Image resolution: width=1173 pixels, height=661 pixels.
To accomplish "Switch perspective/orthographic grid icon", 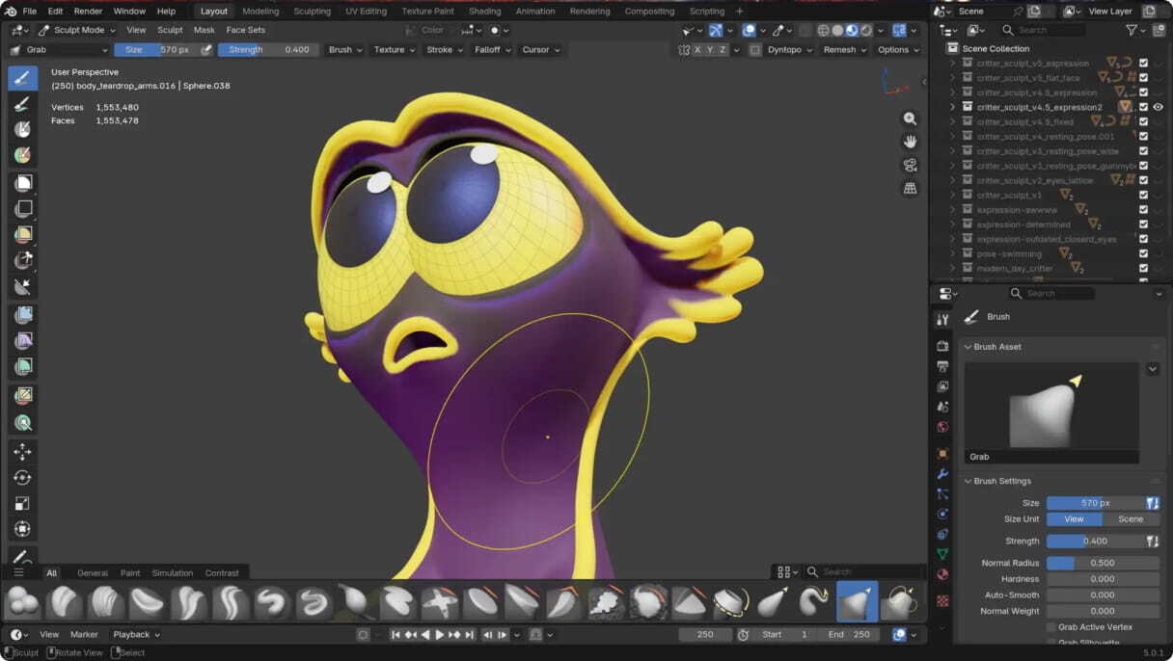I will [910, 189].
